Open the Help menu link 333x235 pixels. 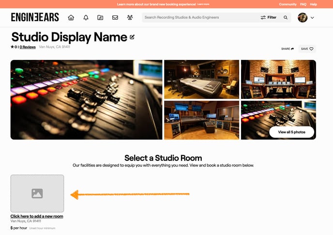coord(314,4)
